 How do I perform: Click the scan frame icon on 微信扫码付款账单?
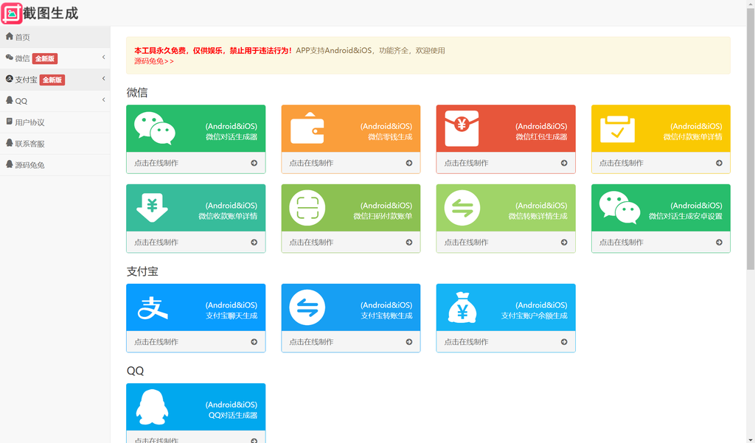coord(307,208)
